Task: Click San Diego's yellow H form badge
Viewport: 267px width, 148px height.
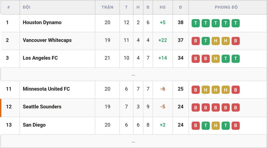Action: tap(215, 126)
